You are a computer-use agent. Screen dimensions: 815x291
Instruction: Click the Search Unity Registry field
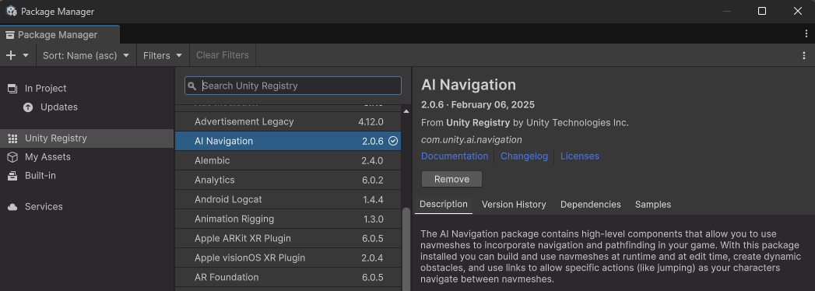click(x=293, y=86)
